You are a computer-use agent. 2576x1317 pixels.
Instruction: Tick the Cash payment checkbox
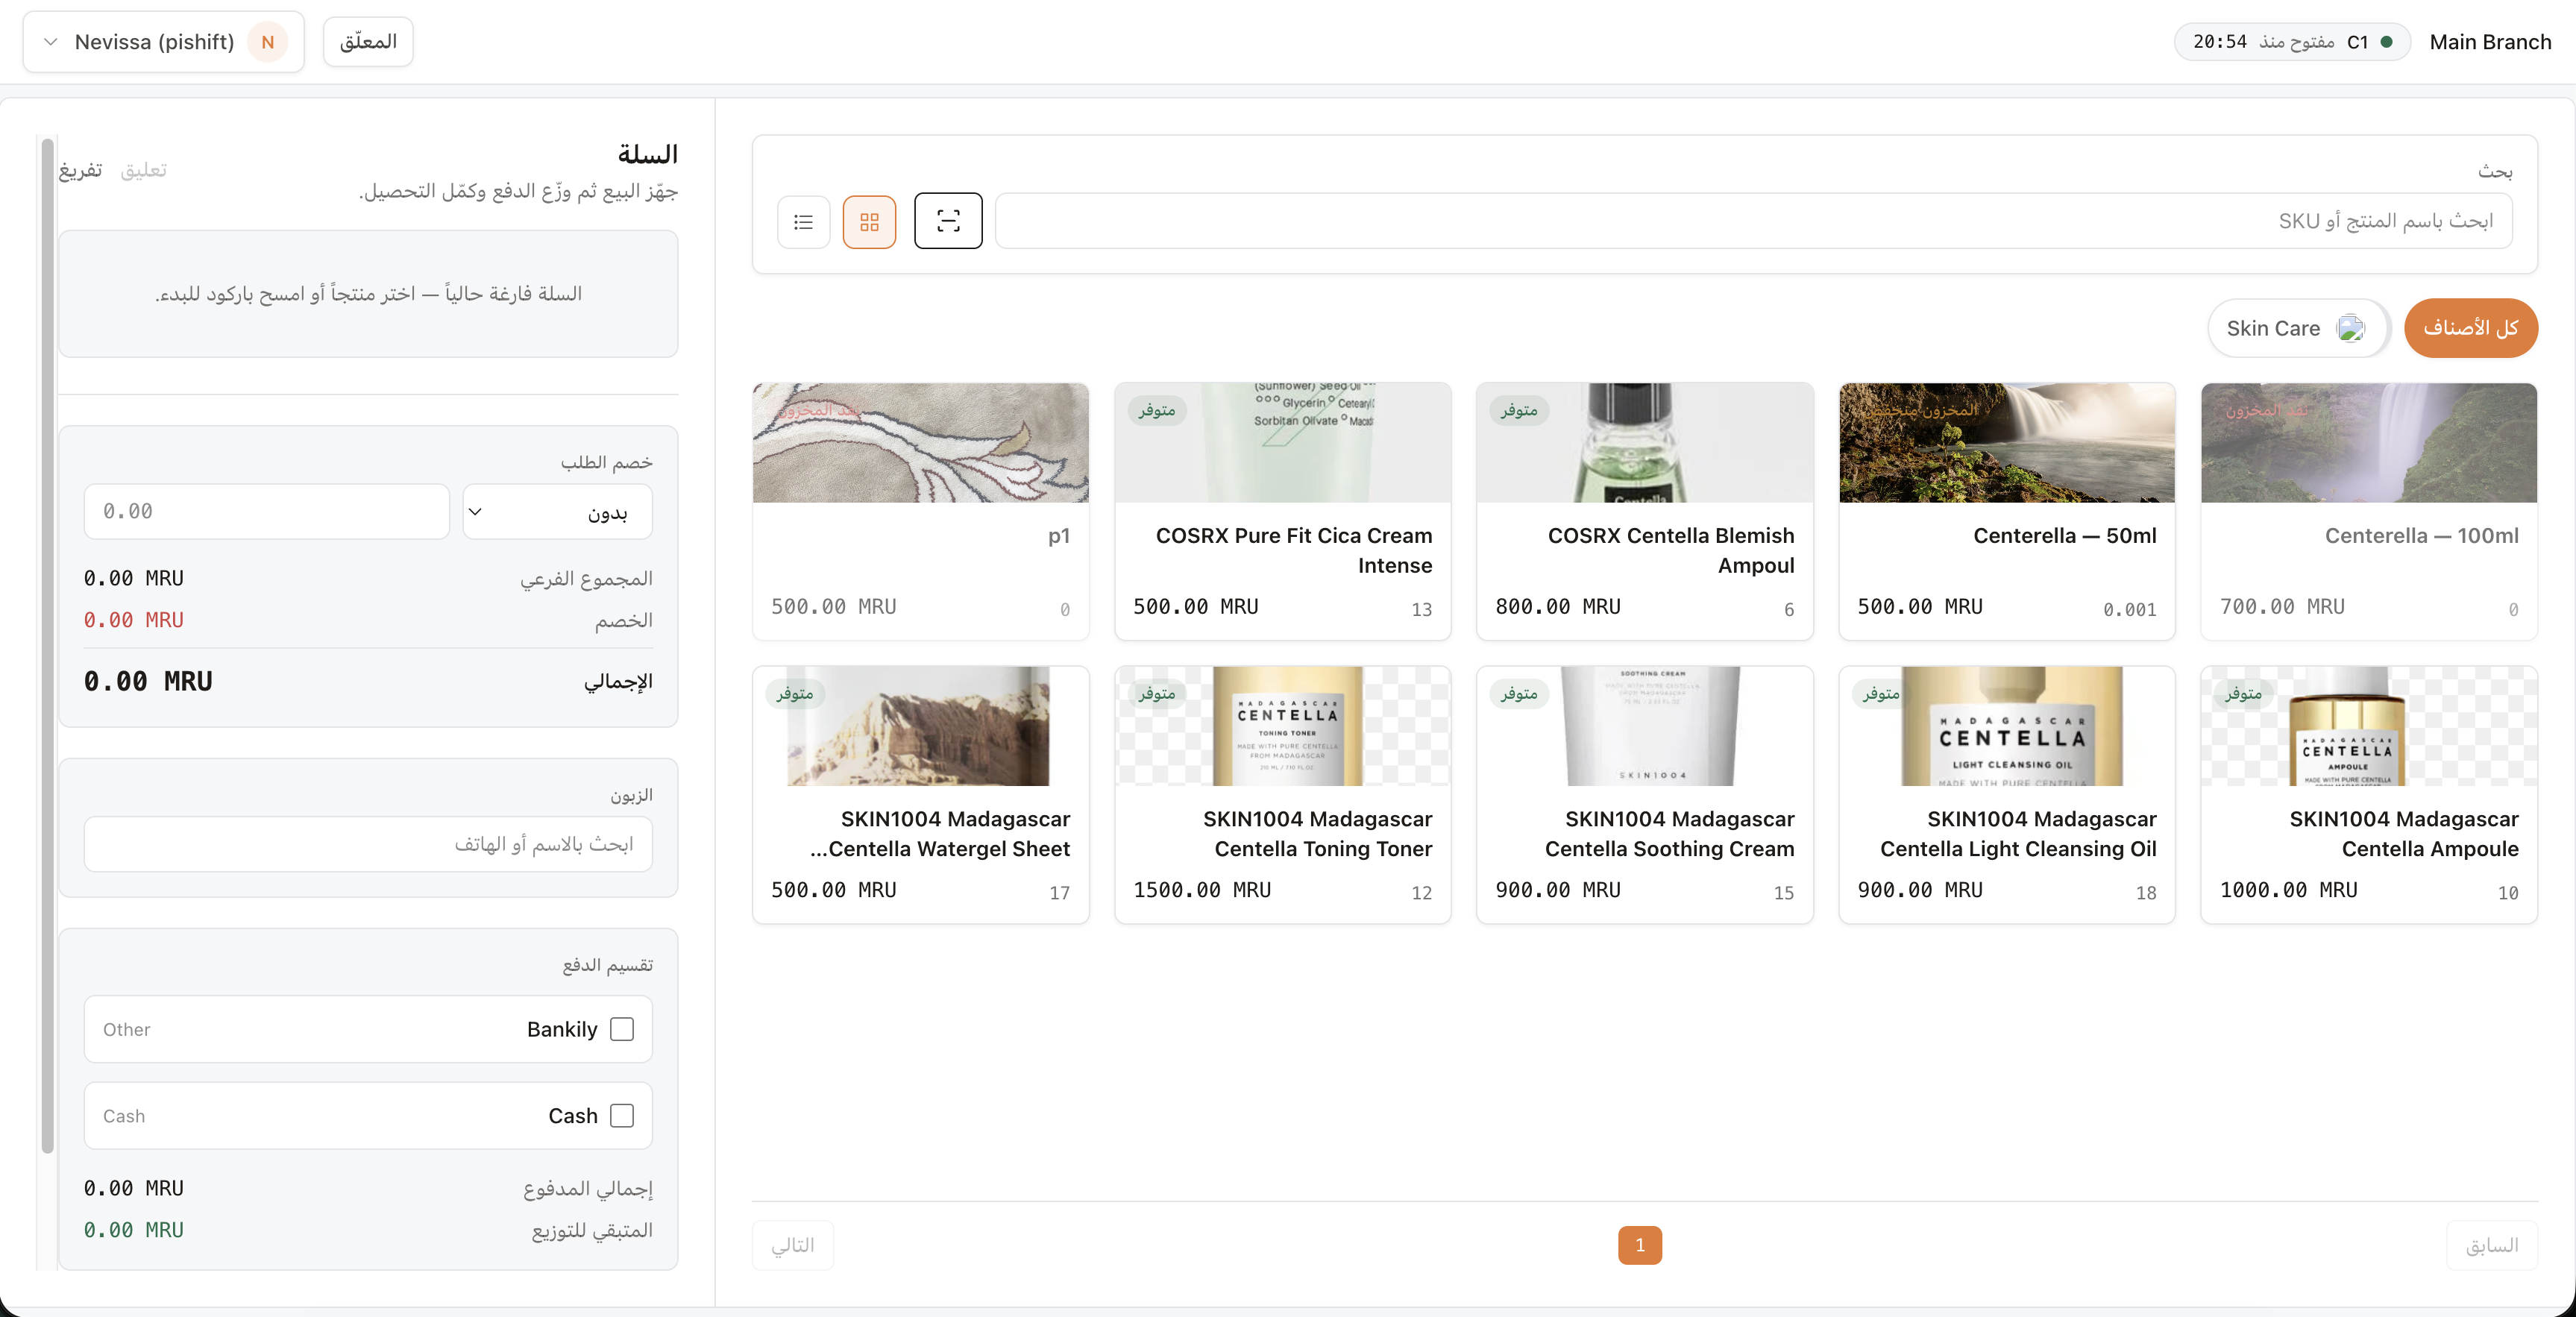[x=622, y=1115]
